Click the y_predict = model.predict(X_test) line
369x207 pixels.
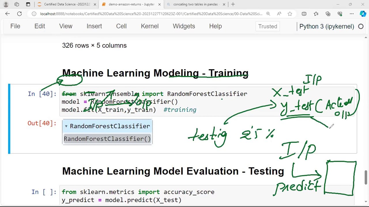(x=121, y=200)
